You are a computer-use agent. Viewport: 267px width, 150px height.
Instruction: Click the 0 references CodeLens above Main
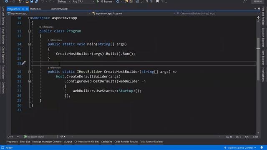coord(55,40)
